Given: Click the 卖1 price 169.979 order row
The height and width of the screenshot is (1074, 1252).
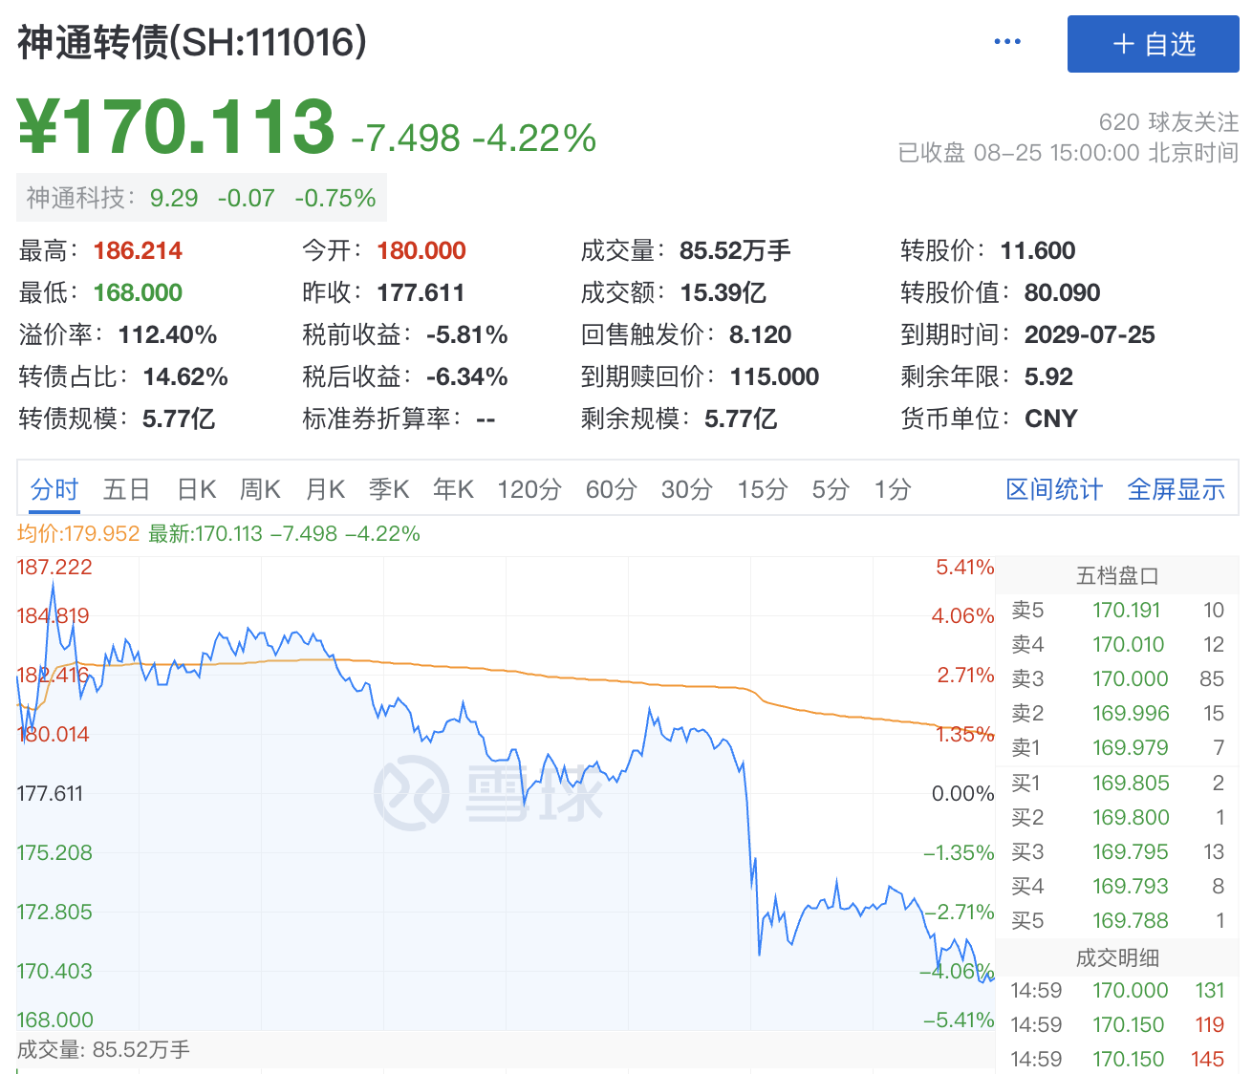Looking at the screenshot, I should (x=1117, y=748).
